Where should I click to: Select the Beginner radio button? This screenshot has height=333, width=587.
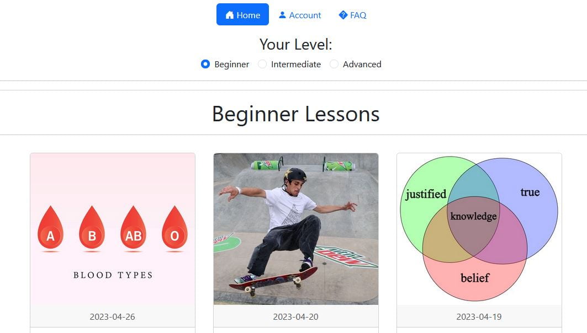205,64
